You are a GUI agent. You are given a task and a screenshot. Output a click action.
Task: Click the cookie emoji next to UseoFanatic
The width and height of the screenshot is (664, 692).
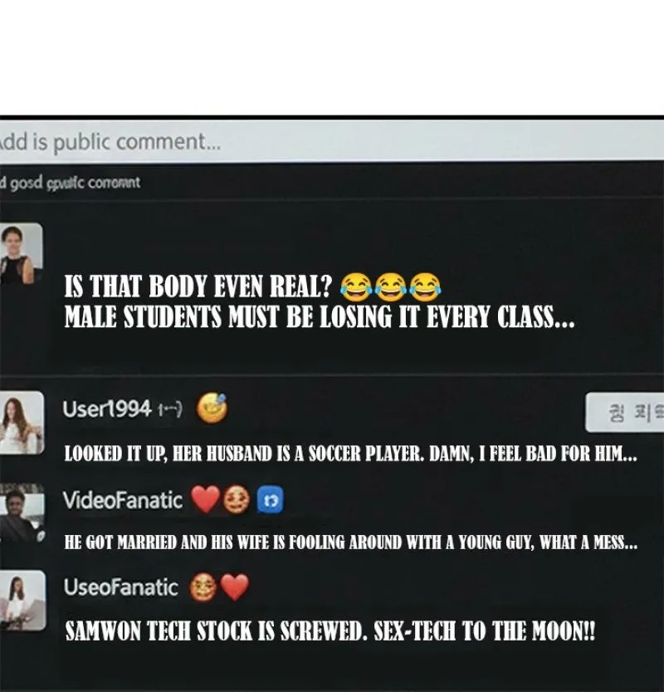(x=203, y=586)
